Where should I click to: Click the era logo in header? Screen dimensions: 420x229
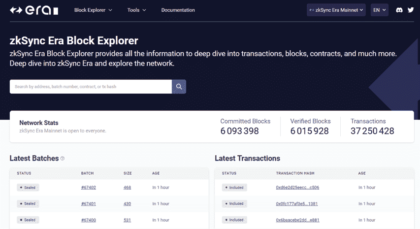pos(34,10)
